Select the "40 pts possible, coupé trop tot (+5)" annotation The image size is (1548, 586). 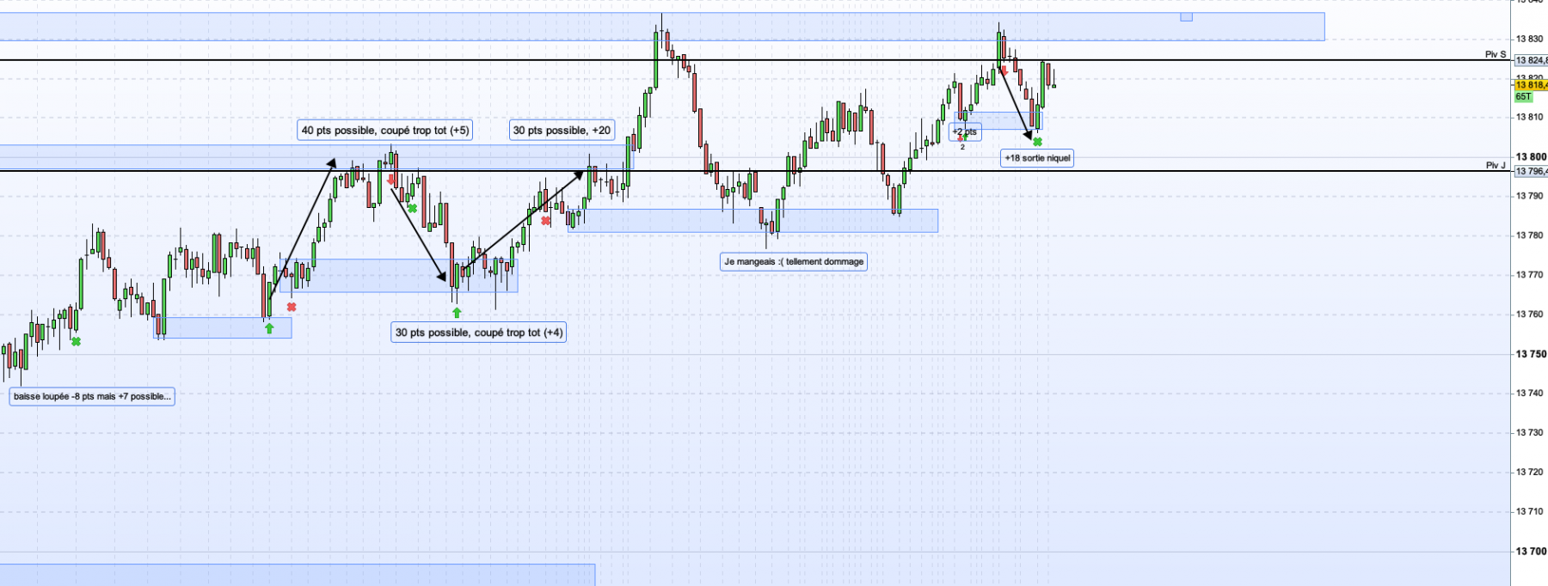click(x=385, y=131)
